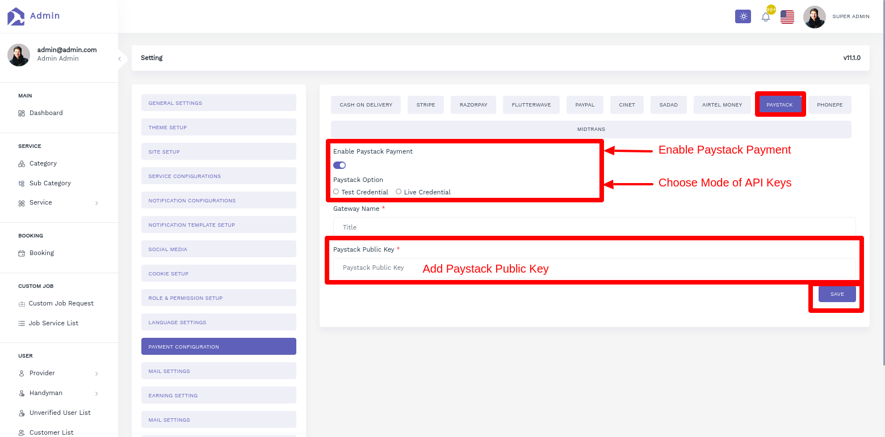The image size is (885, 437).
Task: Click the SUPER ADMIN label
Action: tap(851, 16)
